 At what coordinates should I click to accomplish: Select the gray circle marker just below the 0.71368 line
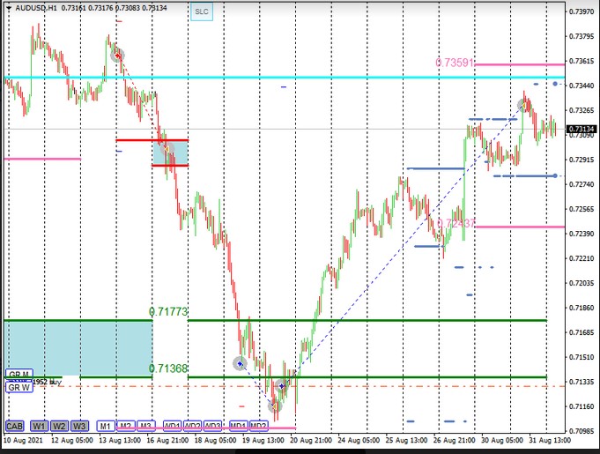(282, 385)
